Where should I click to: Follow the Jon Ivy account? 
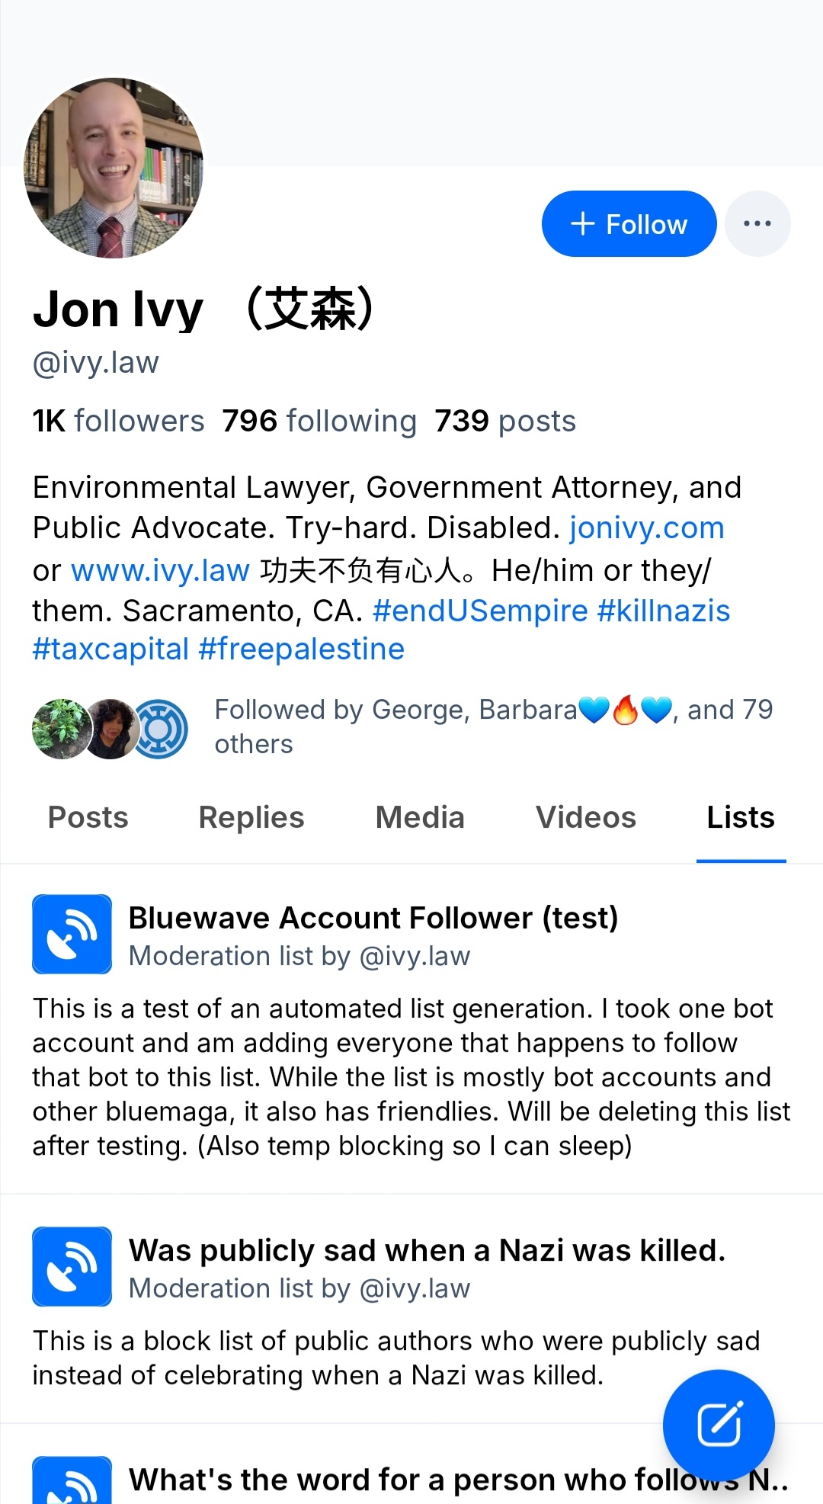[x=629, y=224]
